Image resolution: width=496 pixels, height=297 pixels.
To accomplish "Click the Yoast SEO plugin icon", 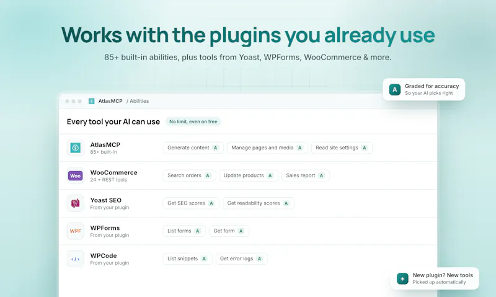I will click(x=75, y=203).
